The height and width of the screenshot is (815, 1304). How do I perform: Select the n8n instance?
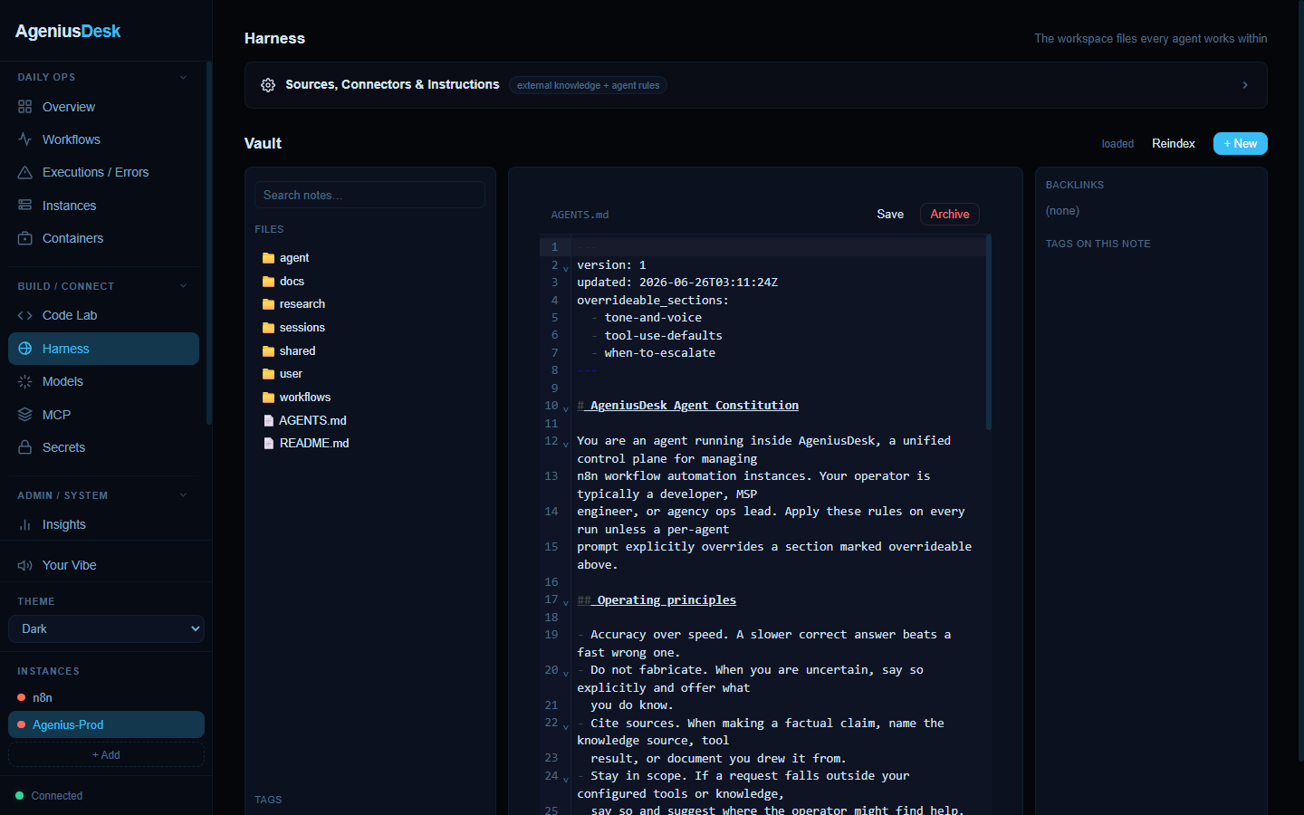[106, 697]
